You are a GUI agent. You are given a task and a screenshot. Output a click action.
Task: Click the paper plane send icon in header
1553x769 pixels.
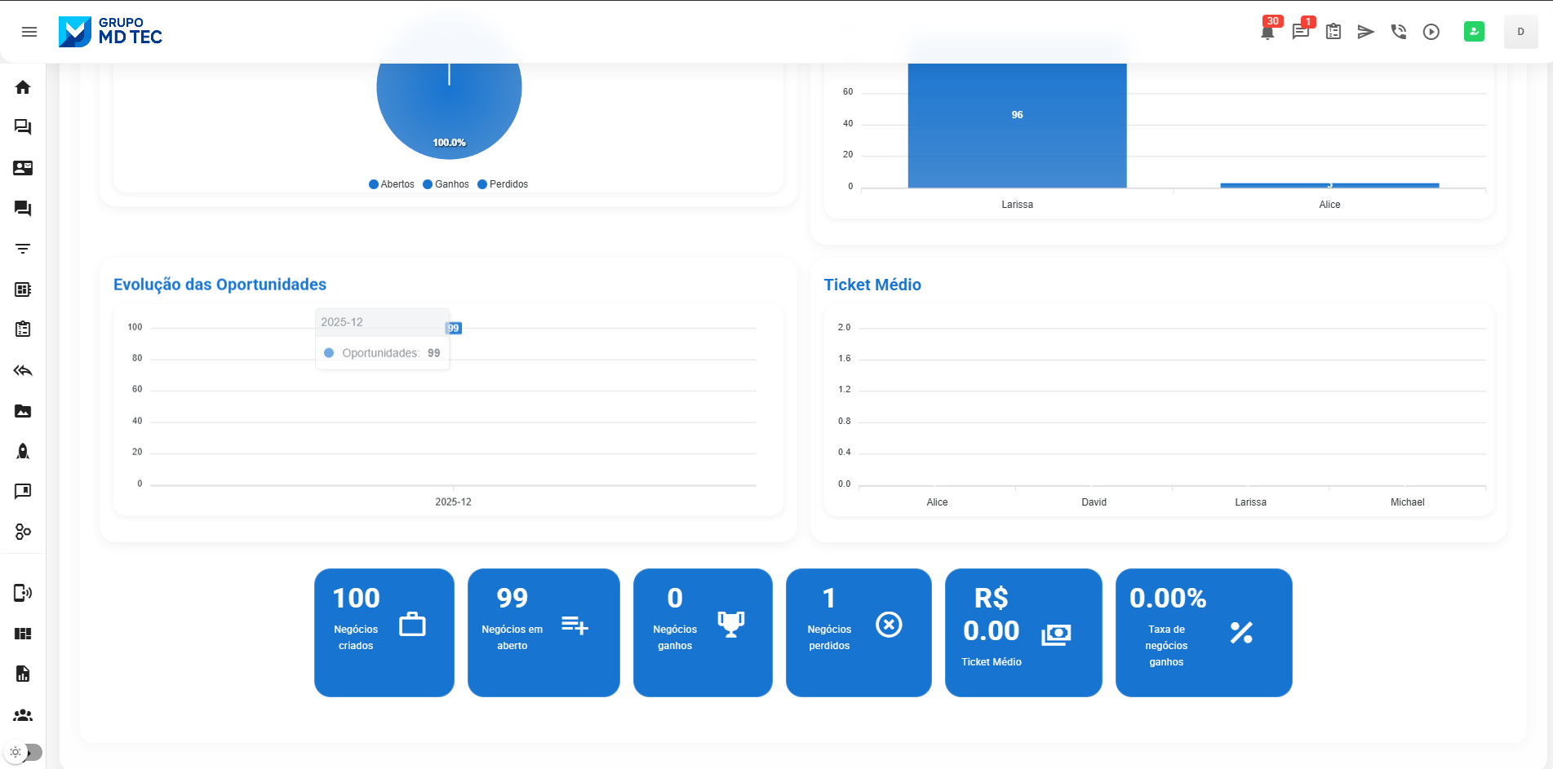pos(1365,32)
